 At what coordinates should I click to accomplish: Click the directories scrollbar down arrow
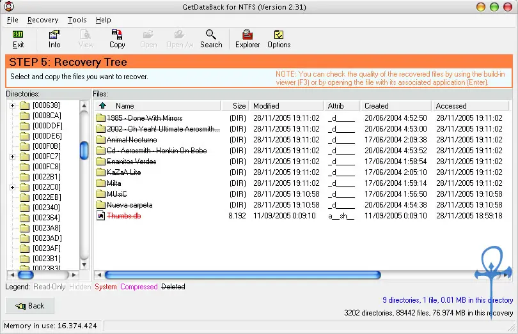click(84, 264)
